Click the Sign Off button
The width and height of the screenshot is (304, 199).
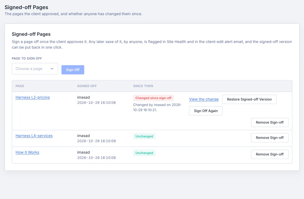pos(73,70)
